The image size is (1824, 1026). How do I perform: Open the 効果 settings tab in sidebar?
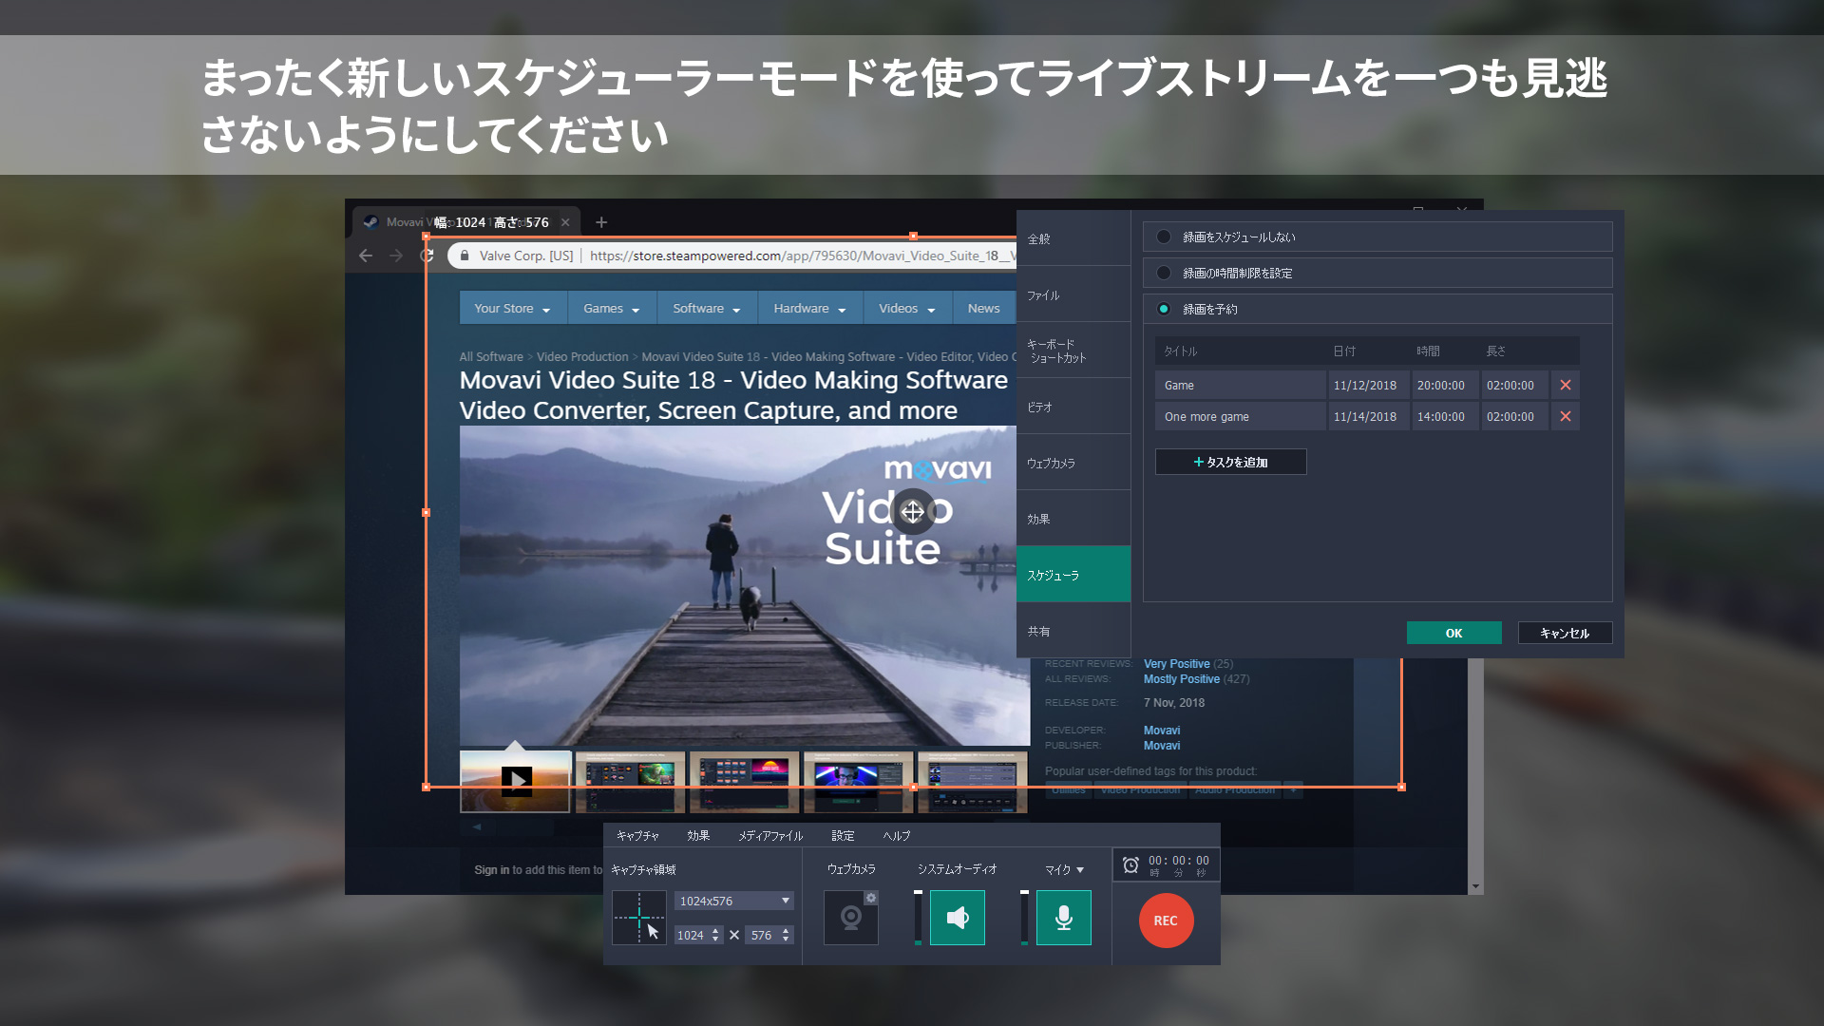click(1073, 519)
